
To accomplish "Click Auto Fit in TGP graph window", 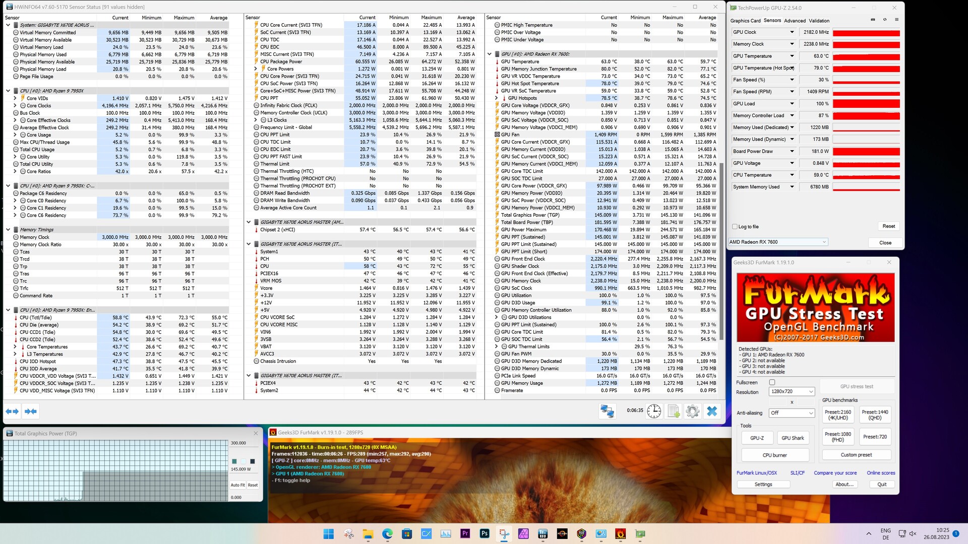I will click(x=237, y=485).
